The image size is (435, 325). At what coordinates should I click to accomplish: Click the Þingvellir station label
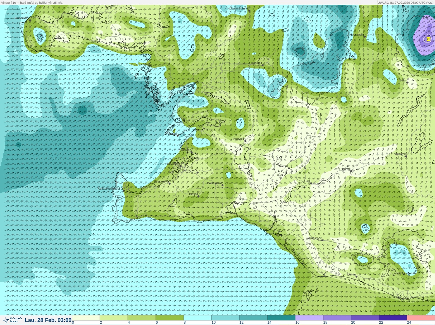click(x=239, y=139)
